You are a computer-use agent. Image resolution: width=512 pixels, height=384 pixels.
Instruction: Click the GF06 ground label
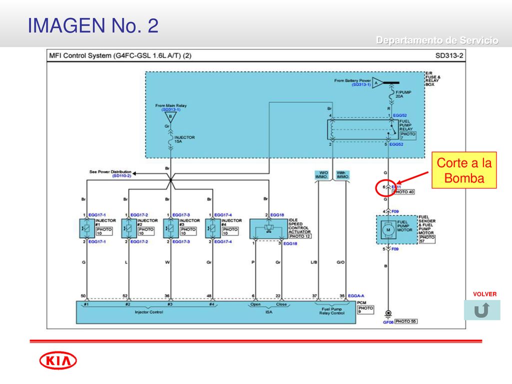pos(388,322)
